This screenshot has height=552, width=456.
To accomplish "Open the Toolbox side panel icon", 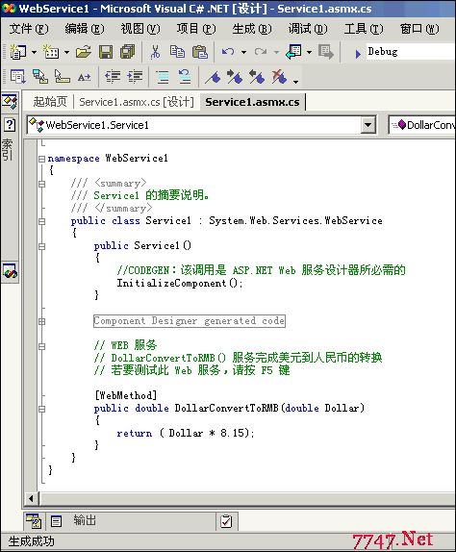I will (10, 102).
